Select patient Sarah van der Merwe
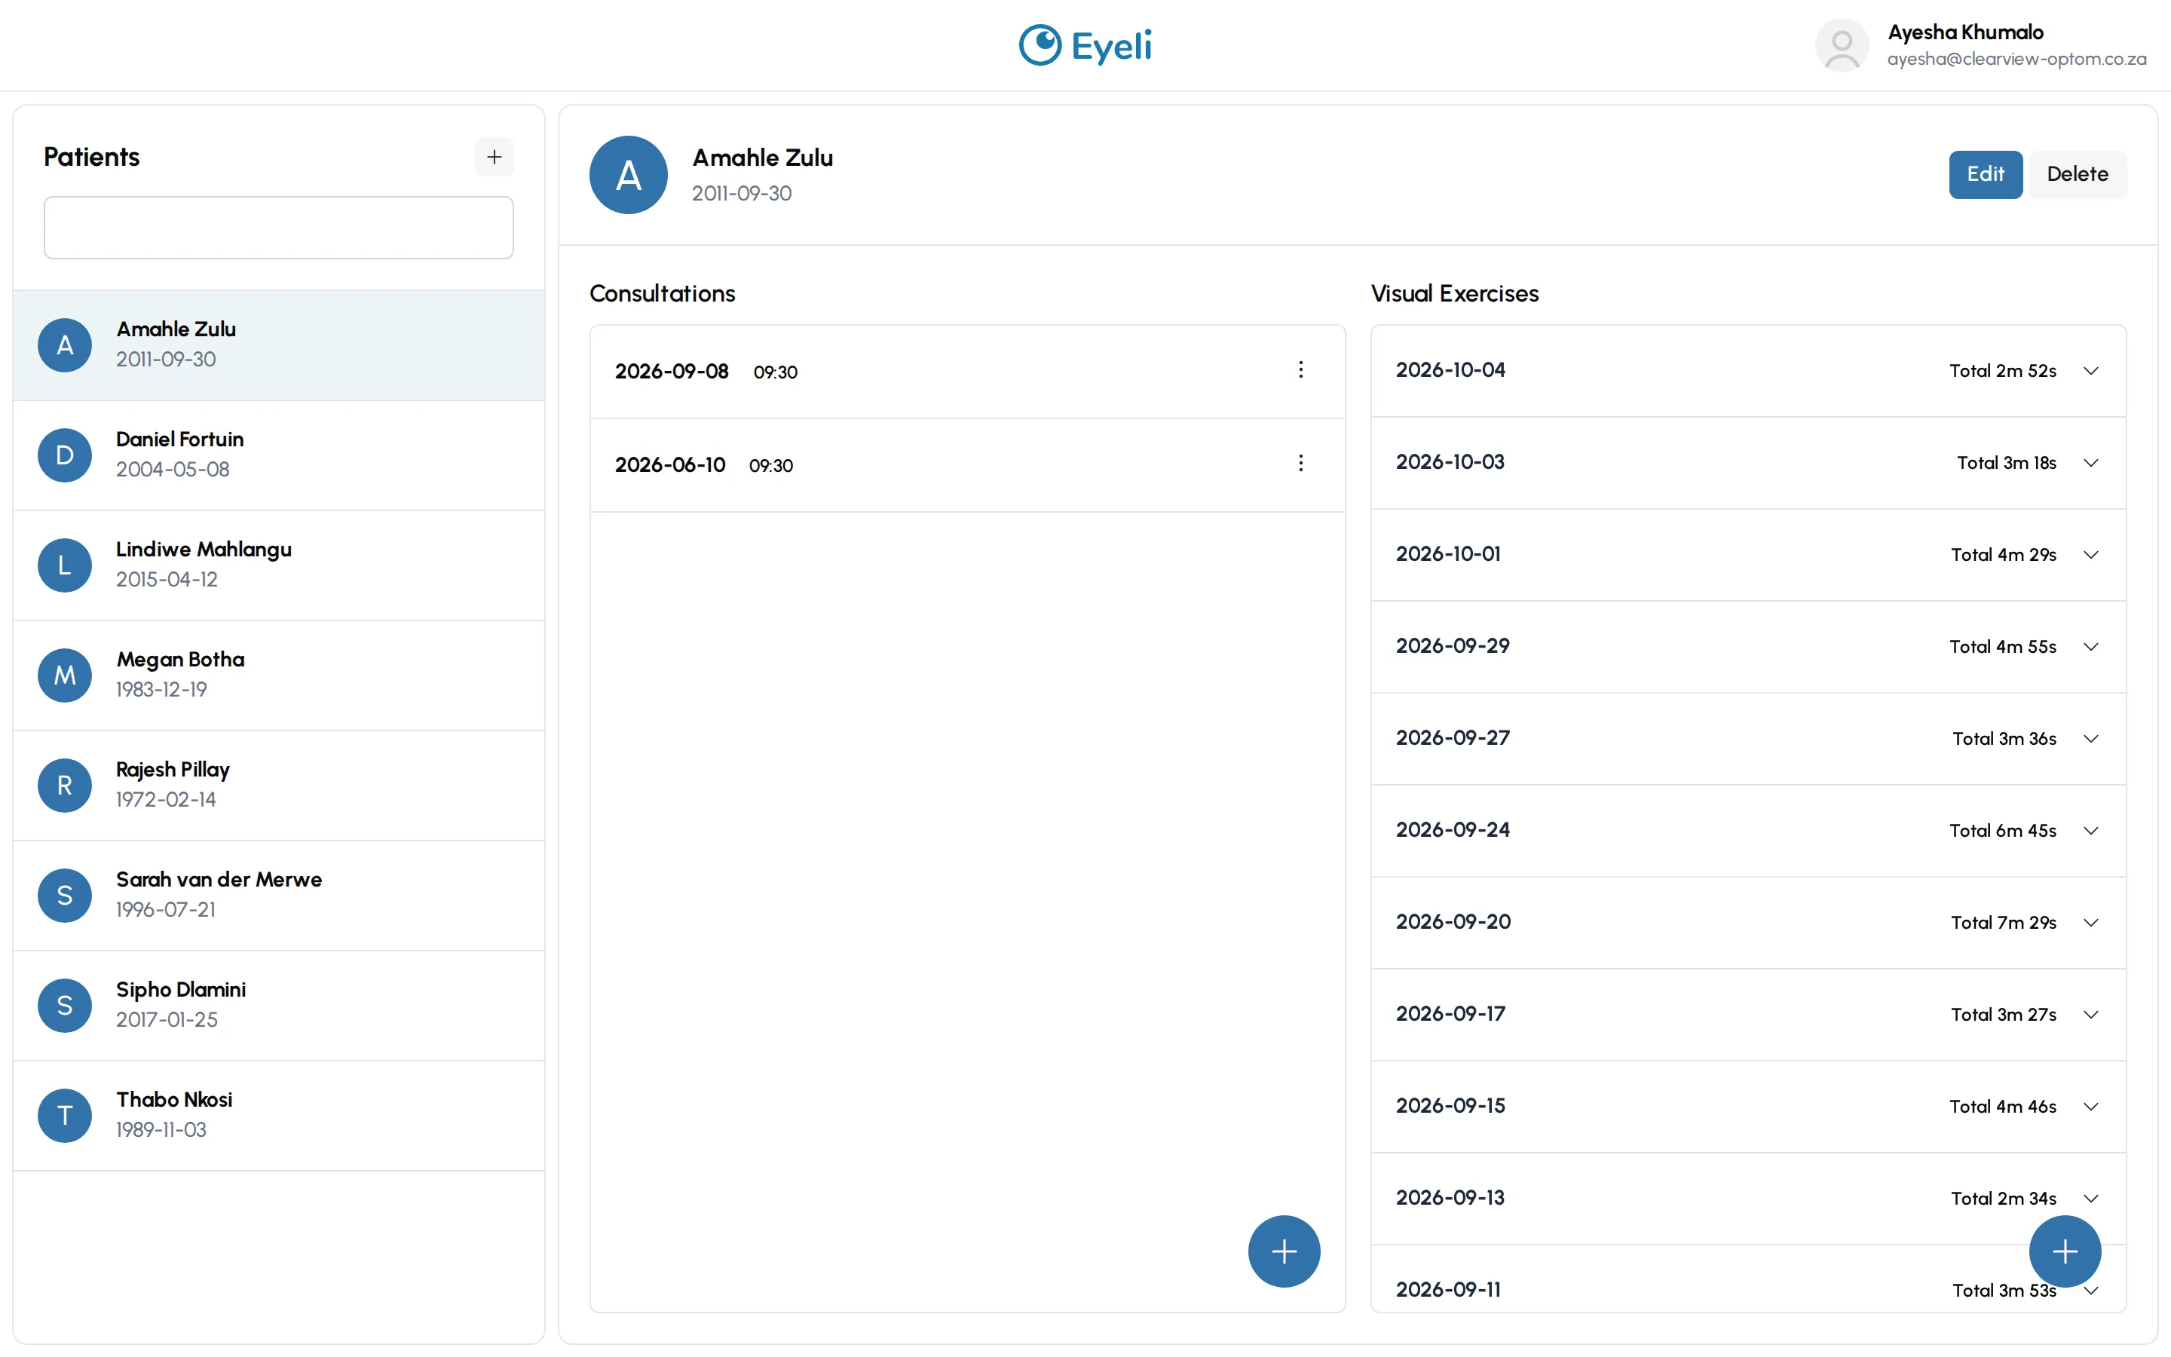The height and width of the screenshot is (1357, 2171). [279, 896]
